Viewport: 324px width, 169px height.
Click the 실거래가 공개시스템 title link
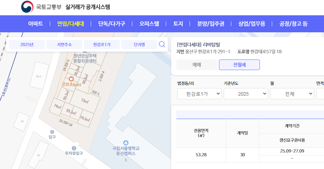coord(88,7)
